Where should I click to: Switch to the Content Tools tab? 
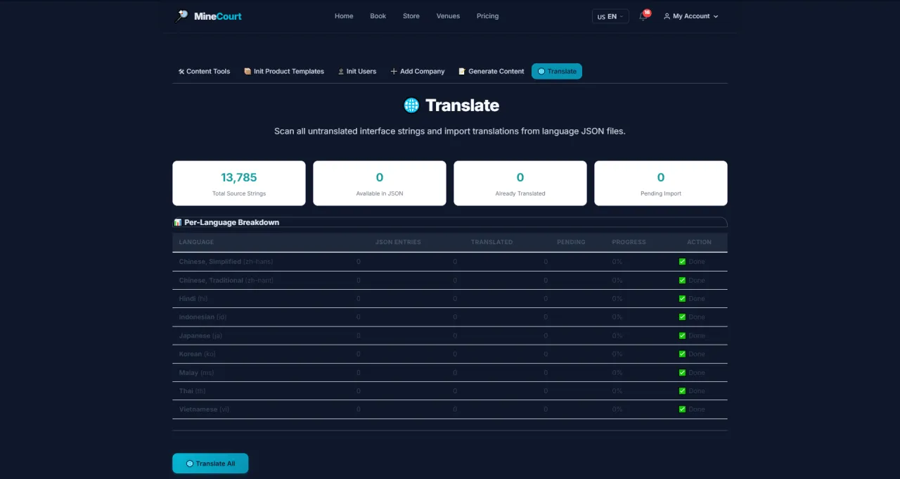pos(204,71)
